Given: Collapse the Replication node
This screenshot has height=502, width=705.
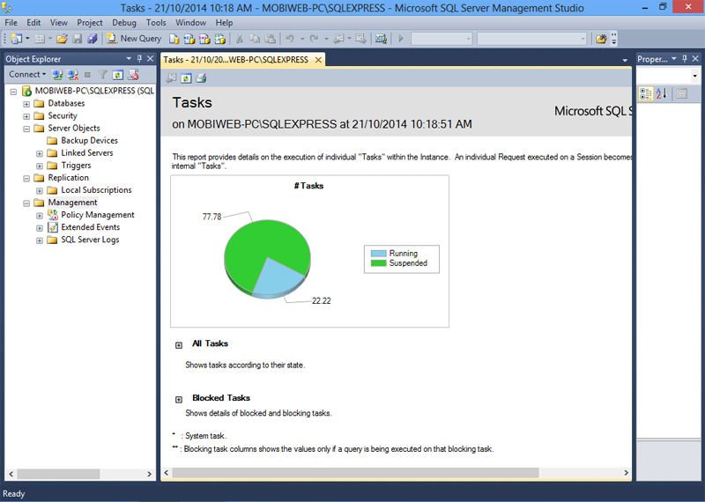Looking at the screenshot, I should click(x=26, y=179).
